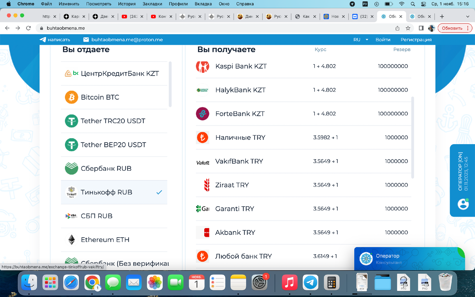Click the Tether BEP20 USDT coin icon

[x=72, y=145]
